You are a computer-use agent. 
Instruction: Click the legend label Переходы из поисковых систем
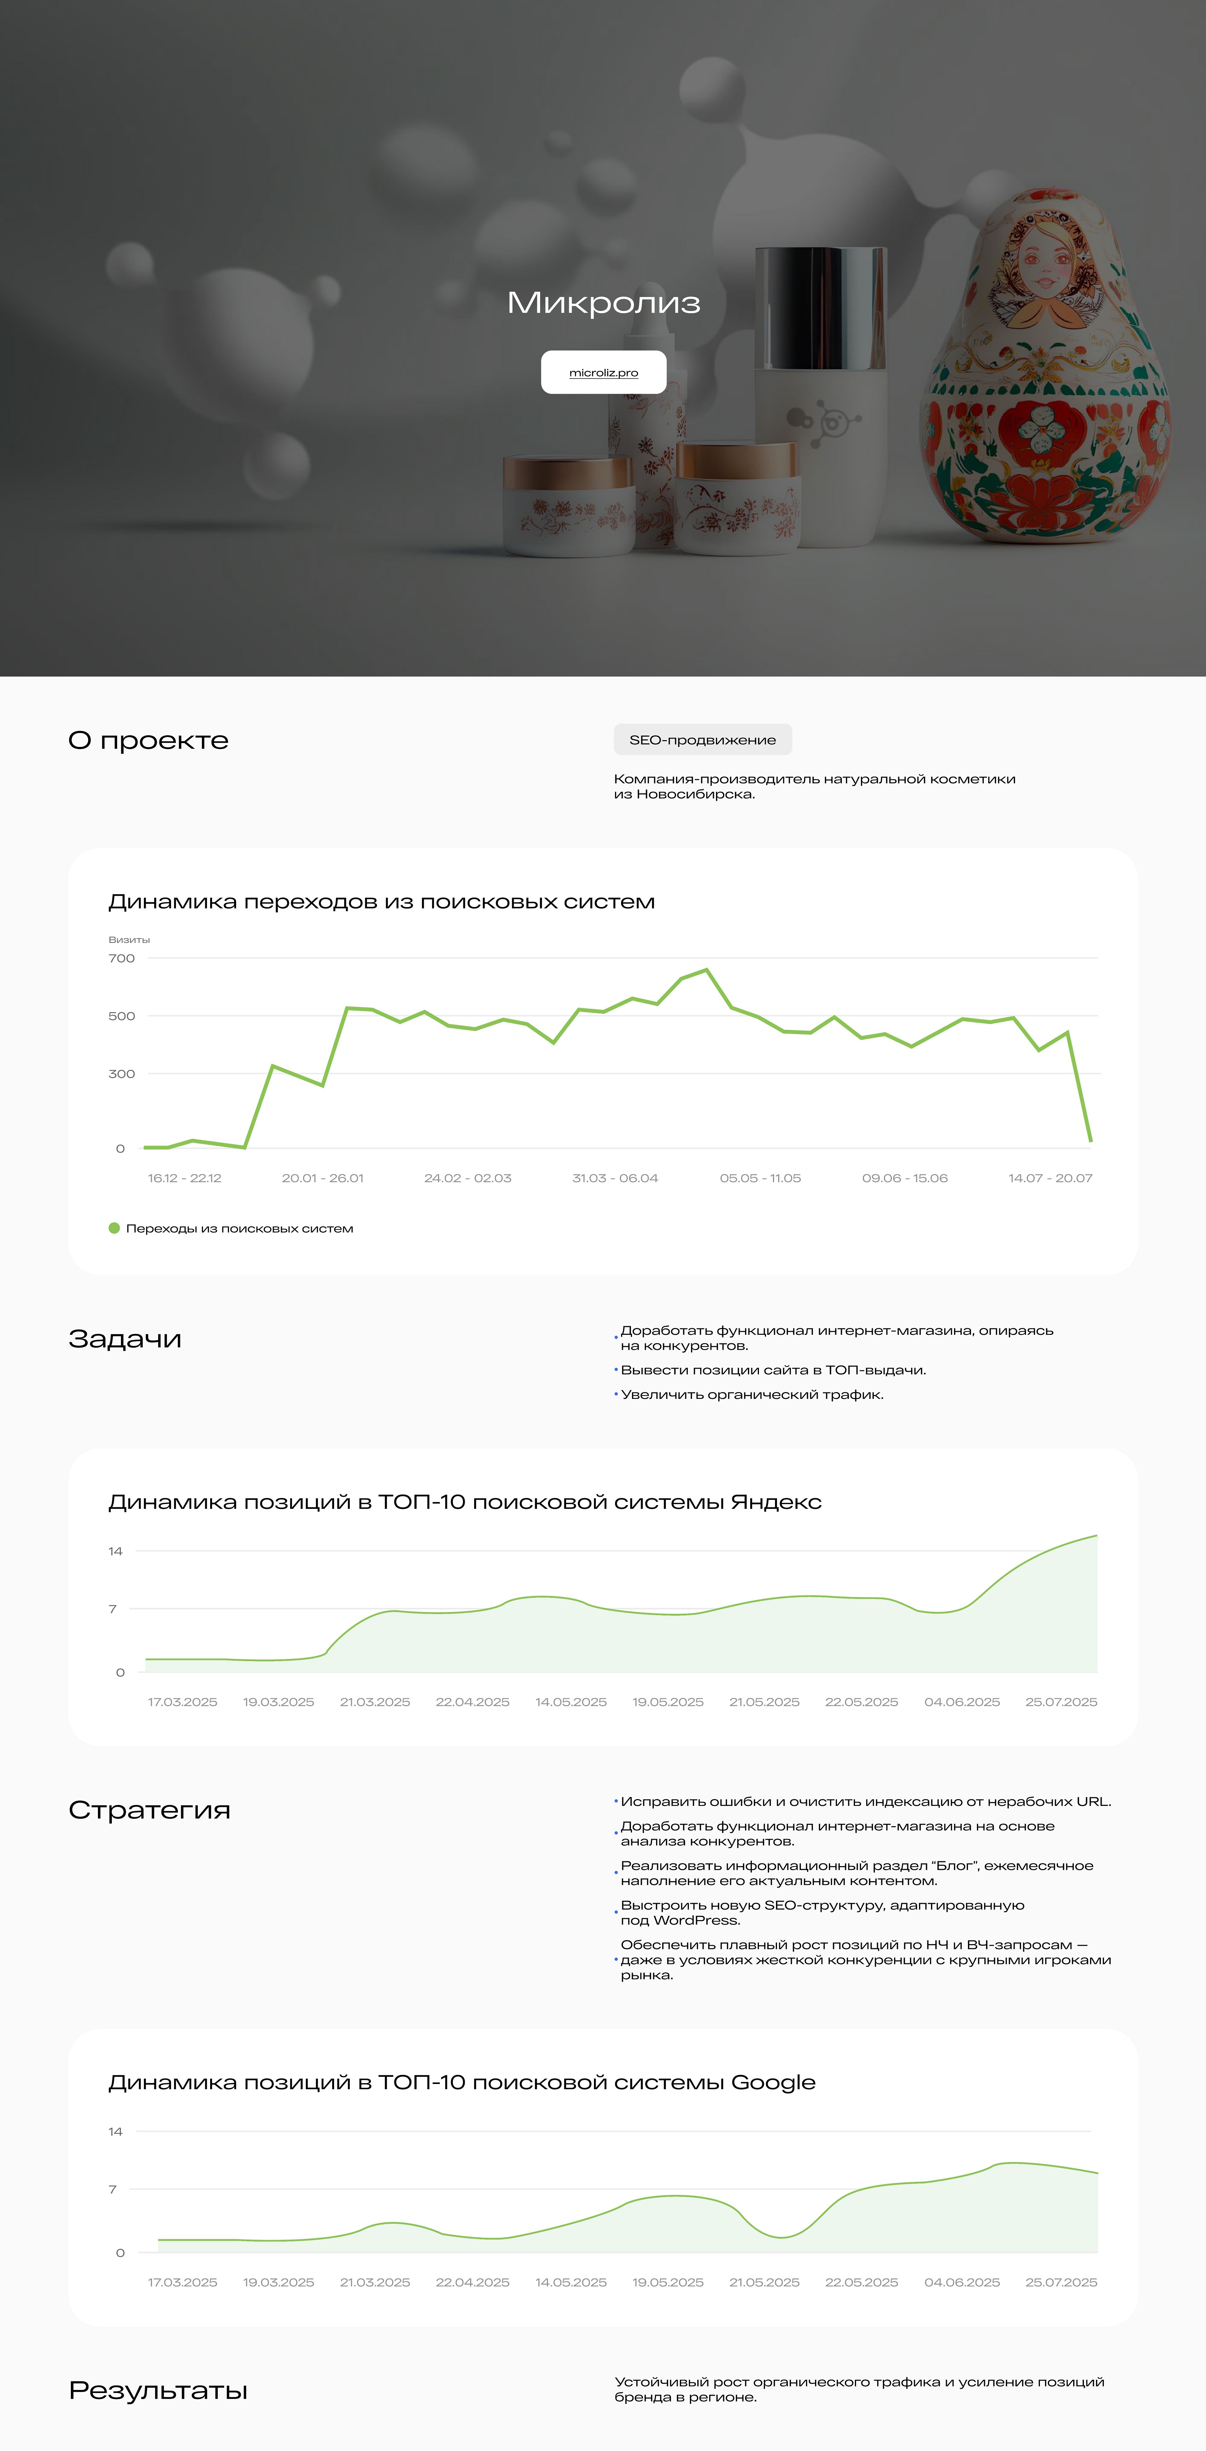point(240,1229)
